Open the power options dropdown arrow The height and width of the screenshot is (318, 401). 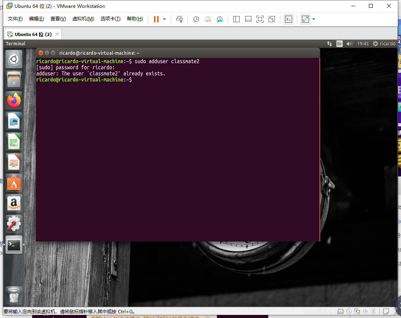pyautogui.click(x=164, y=19)
